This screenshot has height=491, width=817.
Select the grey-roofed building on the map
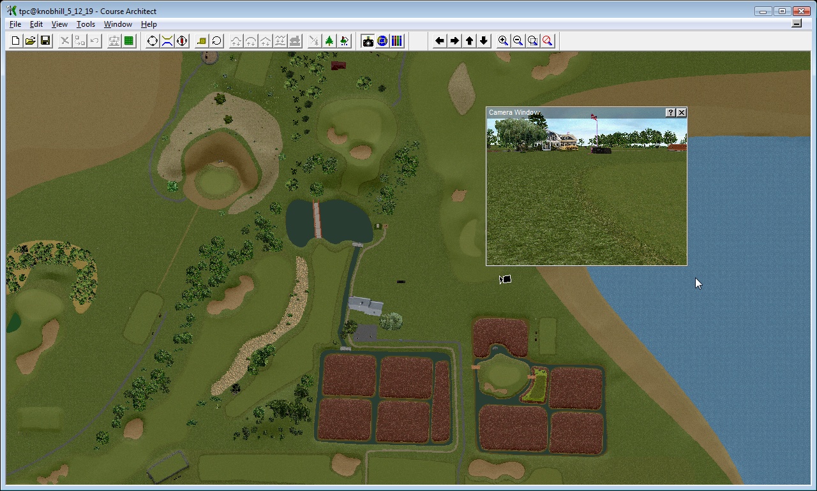pos(366,306)
